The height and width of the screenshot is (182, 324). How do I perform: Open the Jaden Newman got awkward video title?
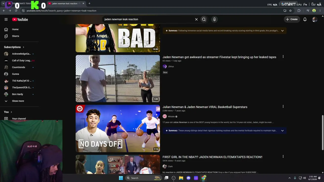(x=219, y=57)
